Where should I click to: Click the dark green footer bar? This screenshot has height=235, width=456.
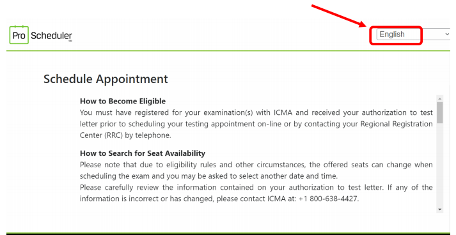pos(228,234)
